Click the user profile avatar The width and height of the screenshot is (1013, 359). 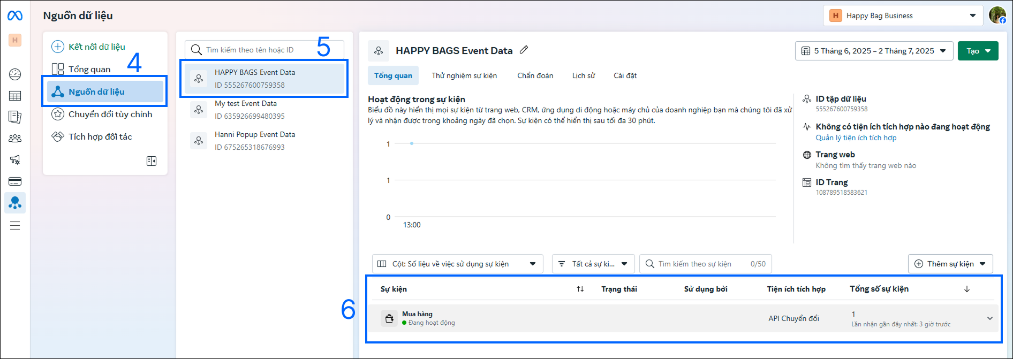click(x=997, y=16)
